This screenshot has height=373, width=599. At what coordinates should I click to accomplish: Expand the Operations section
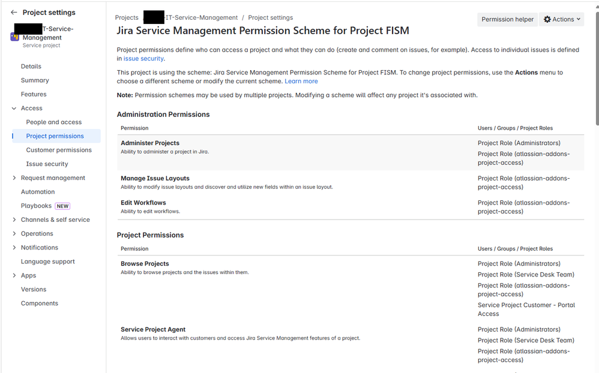point(14,233)
